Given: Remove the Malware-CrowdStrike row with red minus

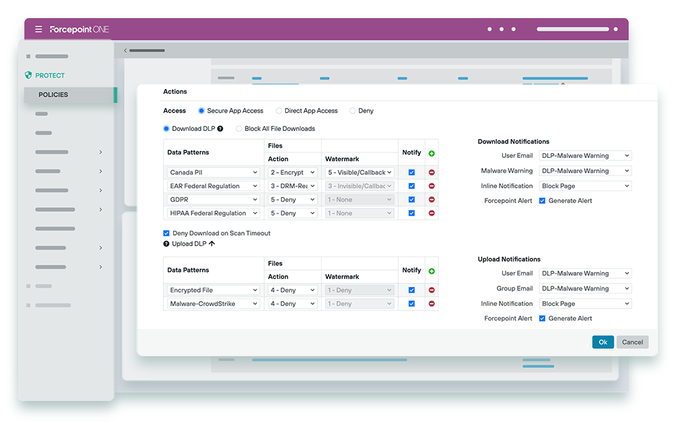Looking at the screenshot, I should pyautogui.click(x=431, y=304).
